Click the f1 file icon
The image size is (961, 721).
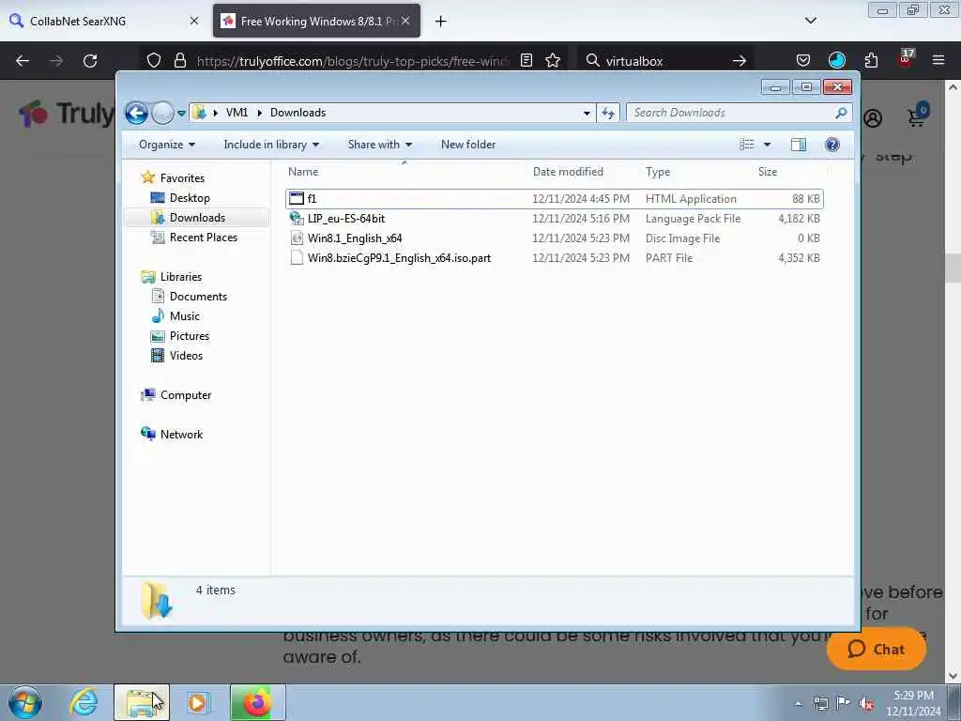coord(297,199)
